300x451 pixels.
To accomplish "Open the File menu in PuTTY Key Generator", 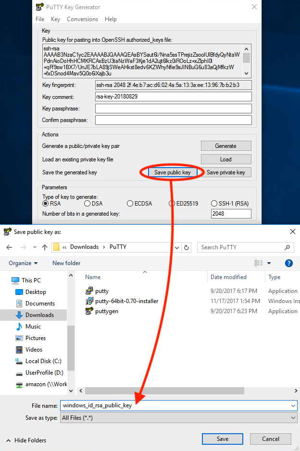I will tap(40, 19).
